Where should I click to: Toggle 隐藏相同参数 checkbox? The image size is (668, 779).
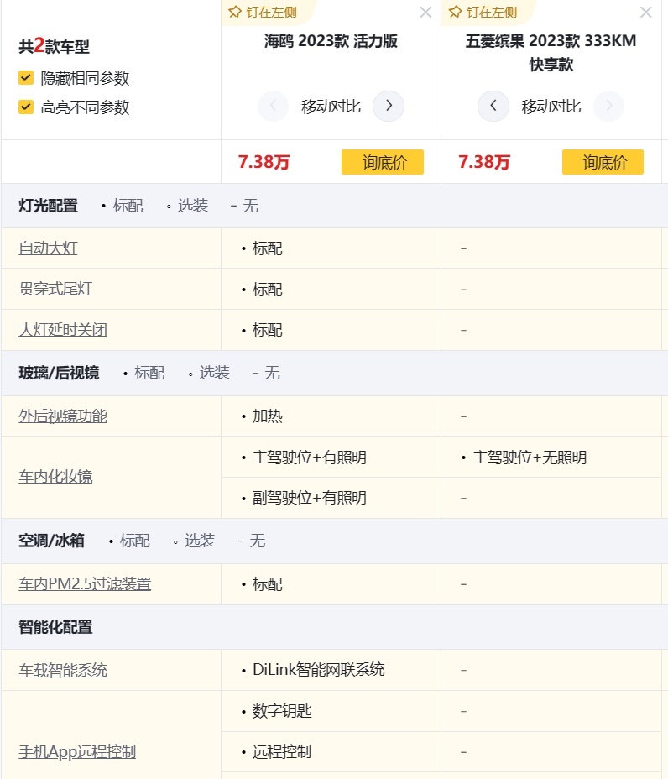pyautogui.click(x=26, y=78)
